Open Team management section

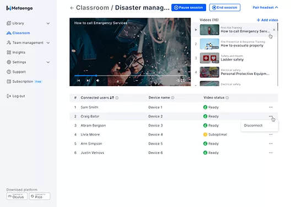25,43
